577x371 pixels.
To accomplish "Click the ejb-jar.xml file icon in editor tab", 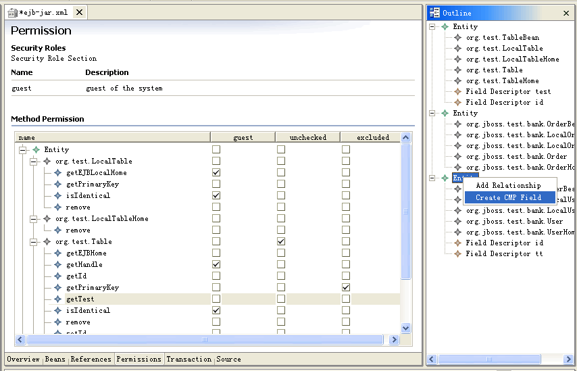I will (13, 13).
